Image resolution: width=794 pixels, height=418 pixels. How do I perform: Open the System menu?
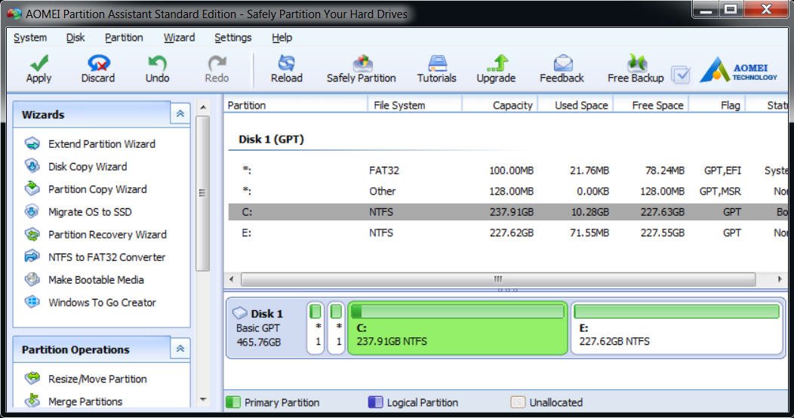pyautogui.click(x=30, y=38)
